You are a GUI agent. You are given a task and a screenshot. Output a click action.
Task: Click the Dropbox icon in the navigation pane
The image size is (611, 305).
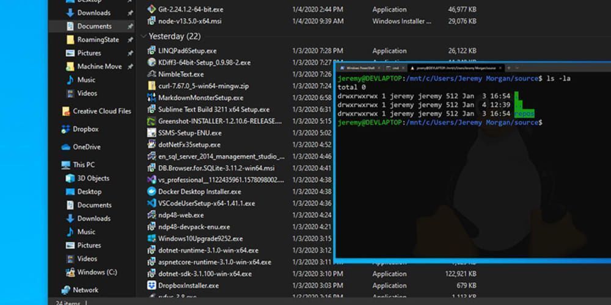tap(66, 129)
